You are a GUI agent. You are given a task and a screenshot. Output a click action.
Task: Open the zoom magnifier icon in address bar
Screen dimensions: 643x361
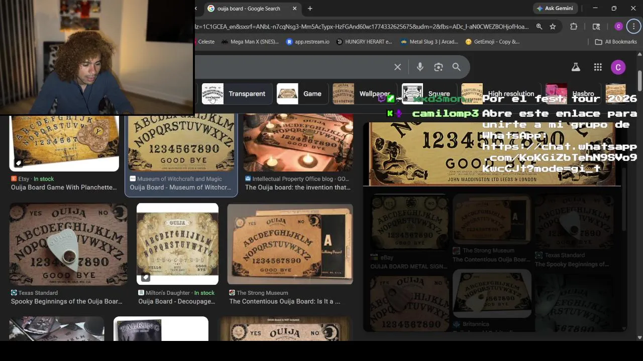pyautogui.click(x=539, y=27)
